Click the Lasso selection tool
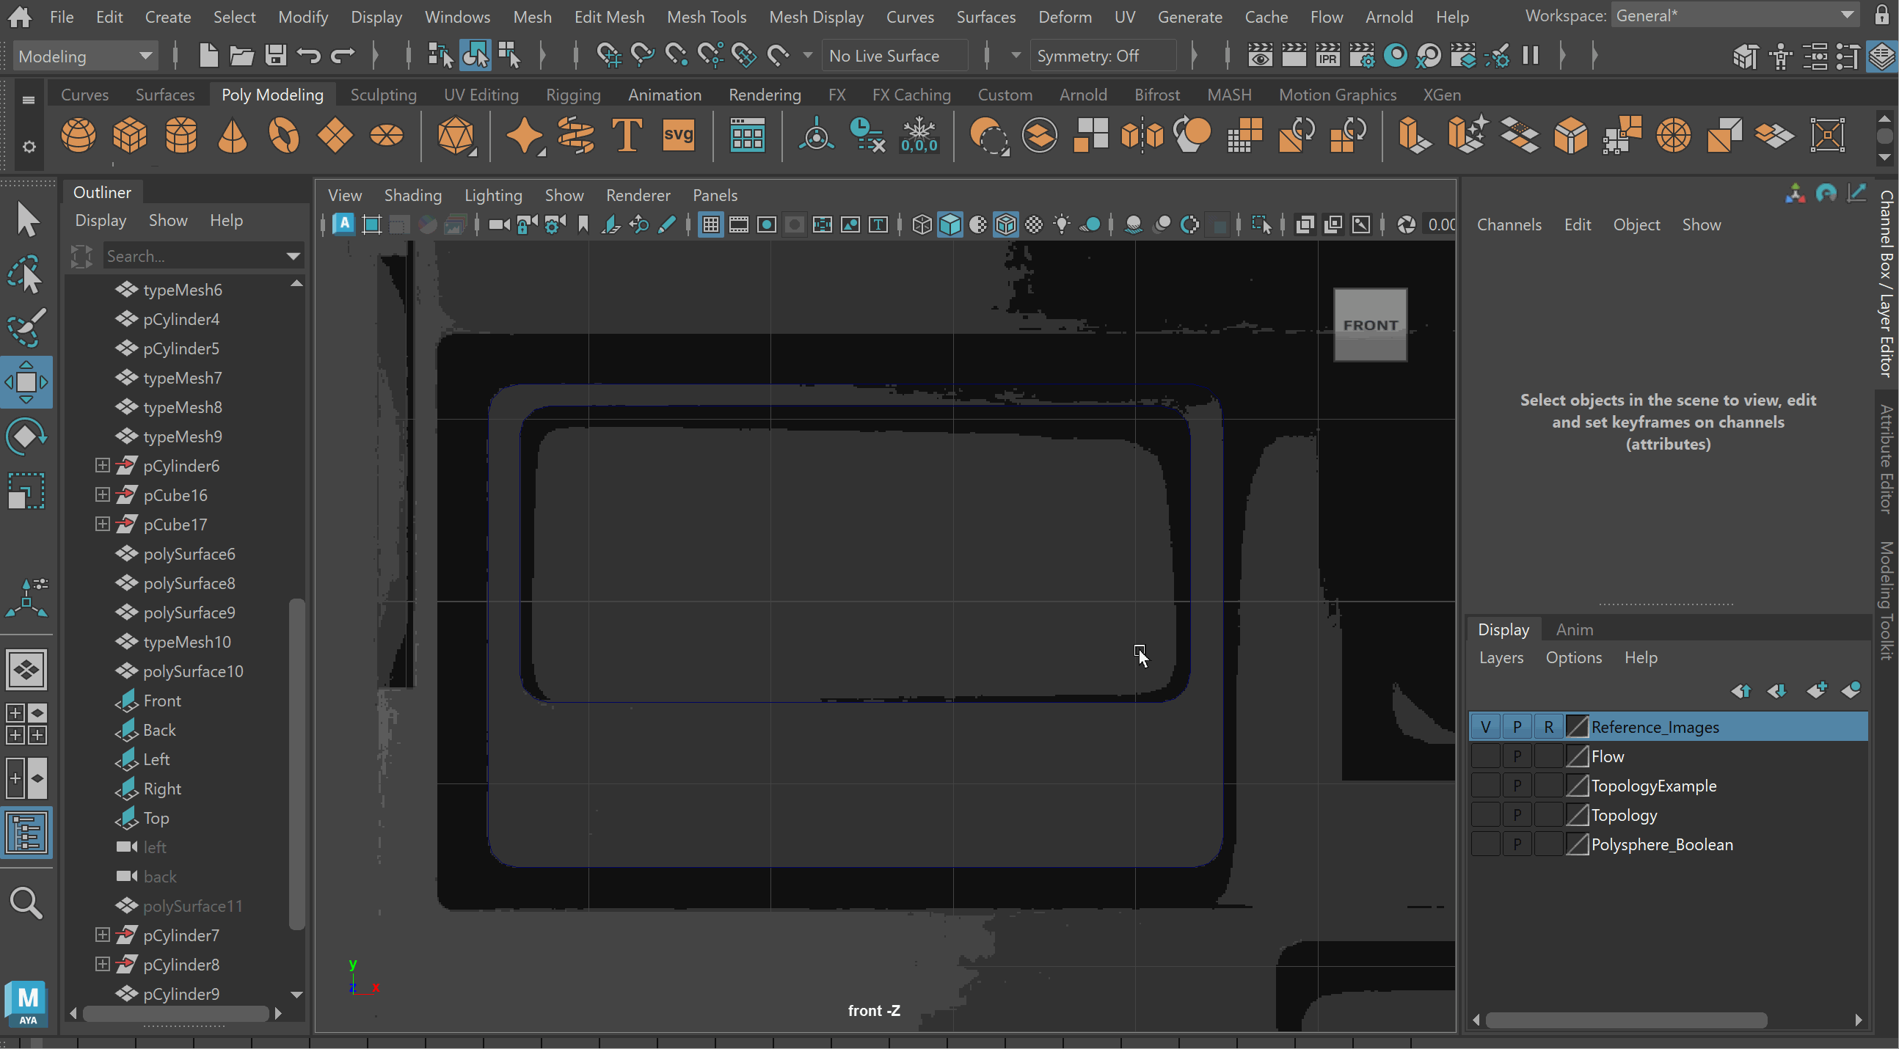Image resolution: width=1899 pixels, height=1049 pixels. [x=26, y=274]
